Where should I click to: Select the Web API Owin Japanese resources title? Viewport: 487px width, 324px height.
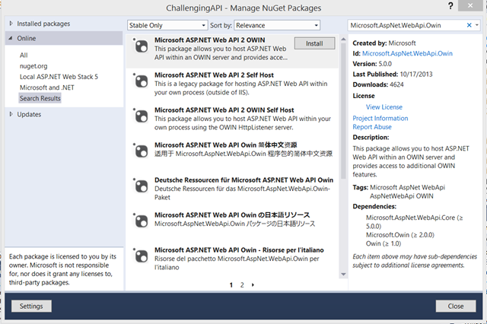[232, 215]
